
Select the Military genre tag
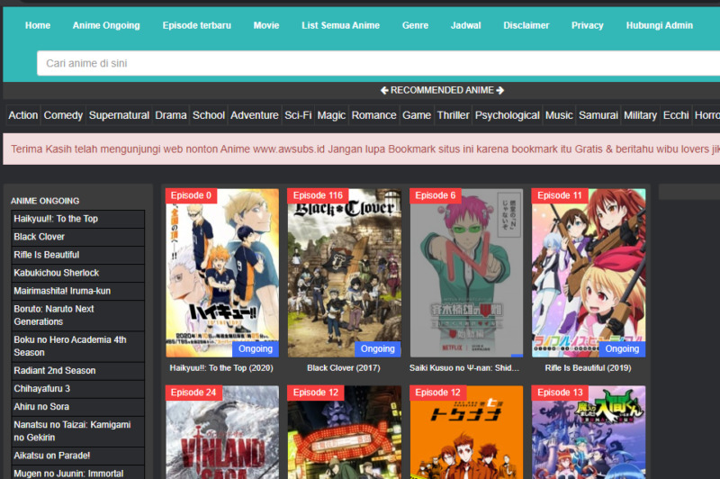click(640, 115)
